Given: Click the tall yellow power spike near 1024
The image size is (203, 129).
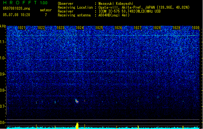Looking at the screenshot, I should coord(77,125).
